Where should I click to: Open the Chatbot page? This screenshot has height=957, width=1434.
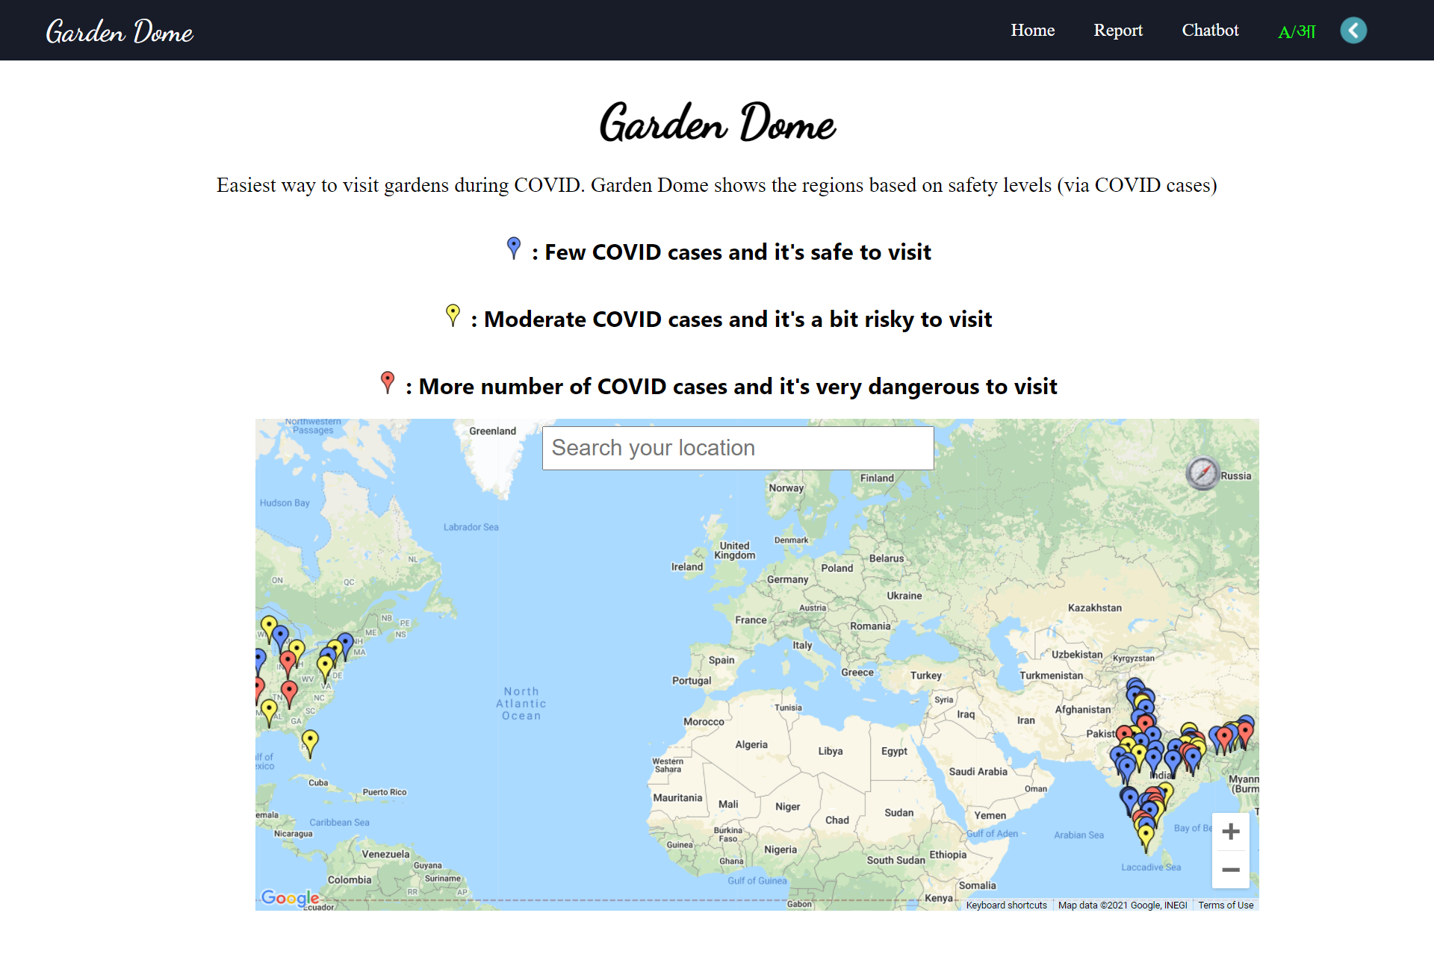1209,31
